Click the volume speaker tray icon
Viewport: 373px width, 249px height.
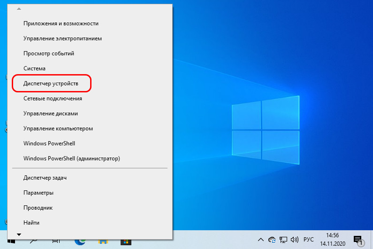(295, 240)
